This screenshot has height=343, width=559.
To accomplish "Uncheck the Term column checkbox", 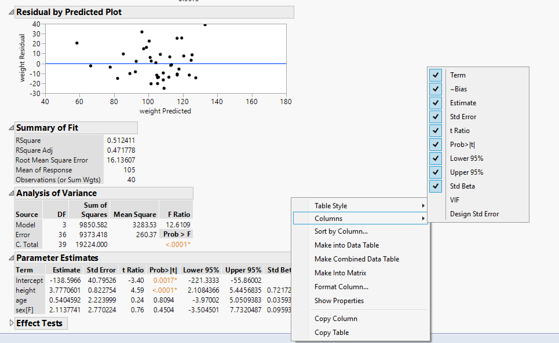I will 436,75.
